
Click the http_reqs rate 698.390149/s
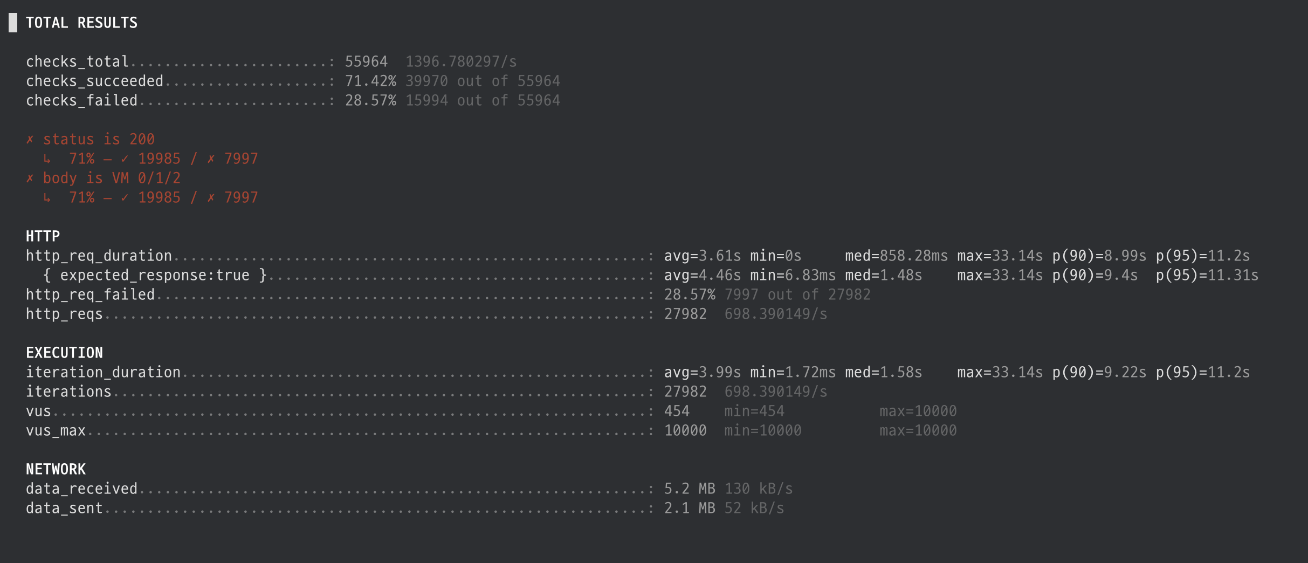coord(776,314)
